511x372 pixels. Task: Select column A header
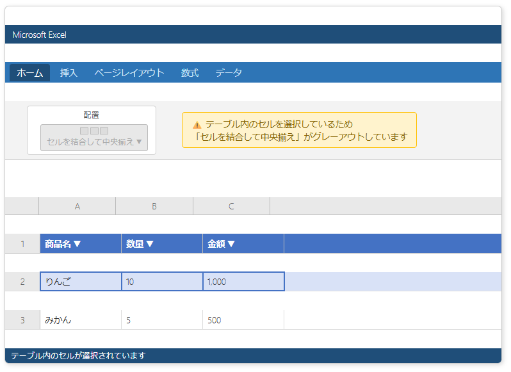77,206
